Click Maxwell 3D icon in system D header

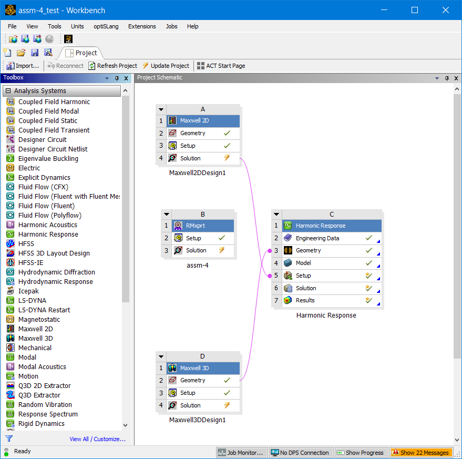pos(172,368)
